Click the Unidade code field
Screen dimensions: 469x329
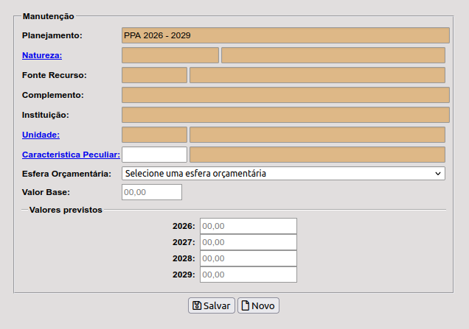point(154,135)
